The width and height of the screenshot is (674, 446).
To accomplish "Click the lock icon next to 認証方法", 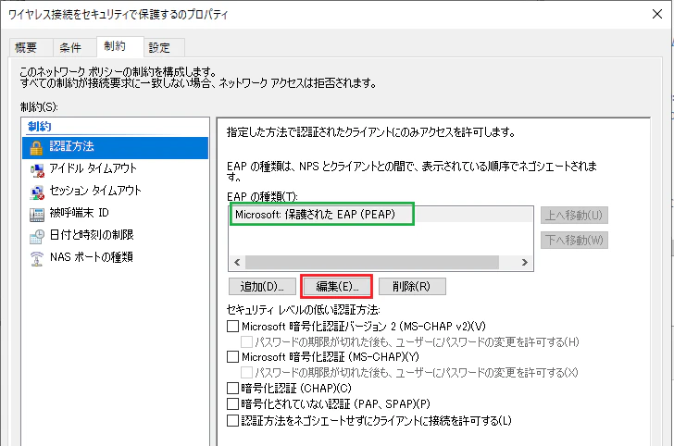I will coord(36,148).
